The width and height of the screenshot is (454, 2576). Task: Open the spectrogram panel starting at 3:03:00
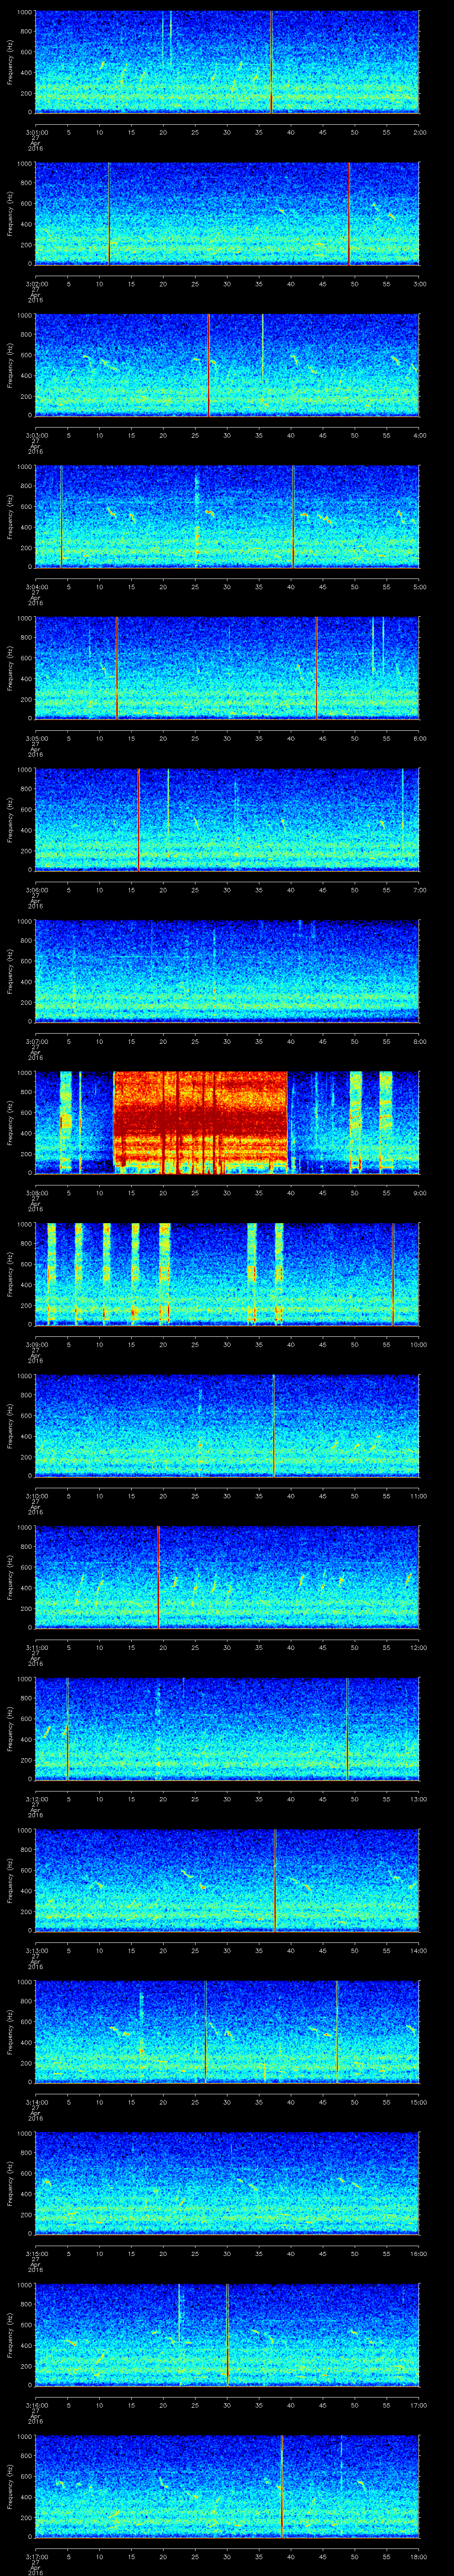227,365
